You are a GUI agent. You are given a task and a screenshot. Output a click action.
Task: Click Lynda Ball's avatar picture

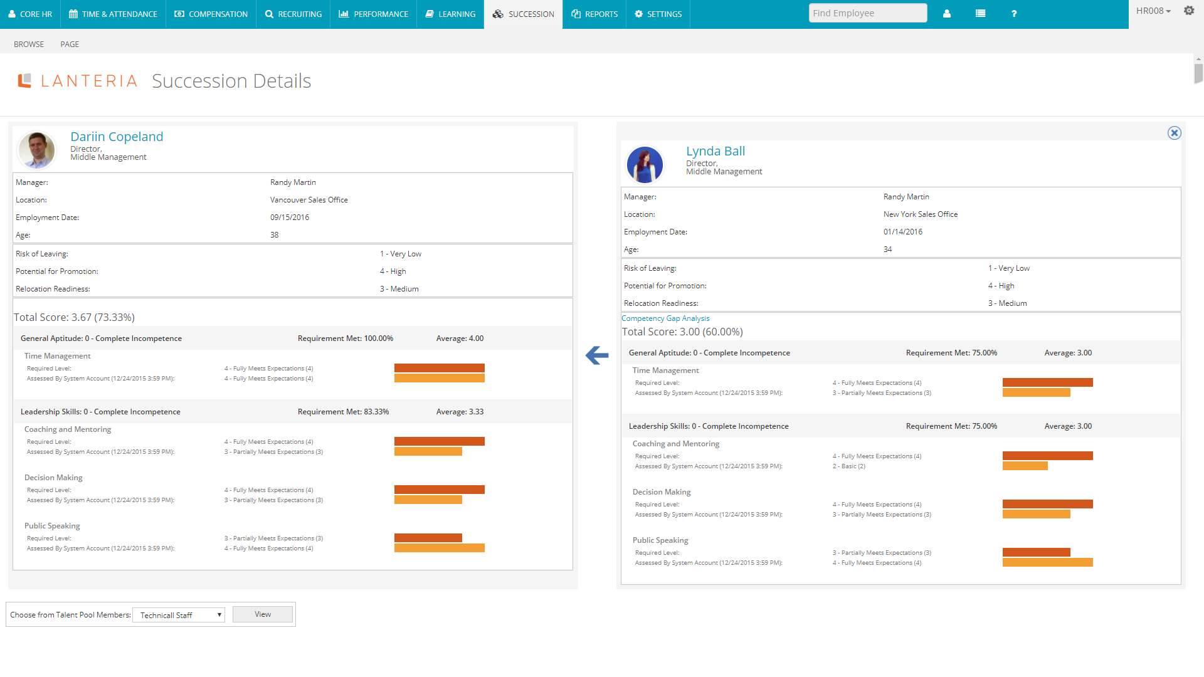[645, 165]
